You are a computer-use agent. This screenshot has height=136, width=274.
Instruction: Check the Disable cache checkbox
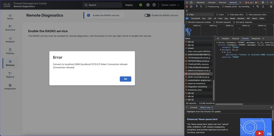tap(223, 7)
